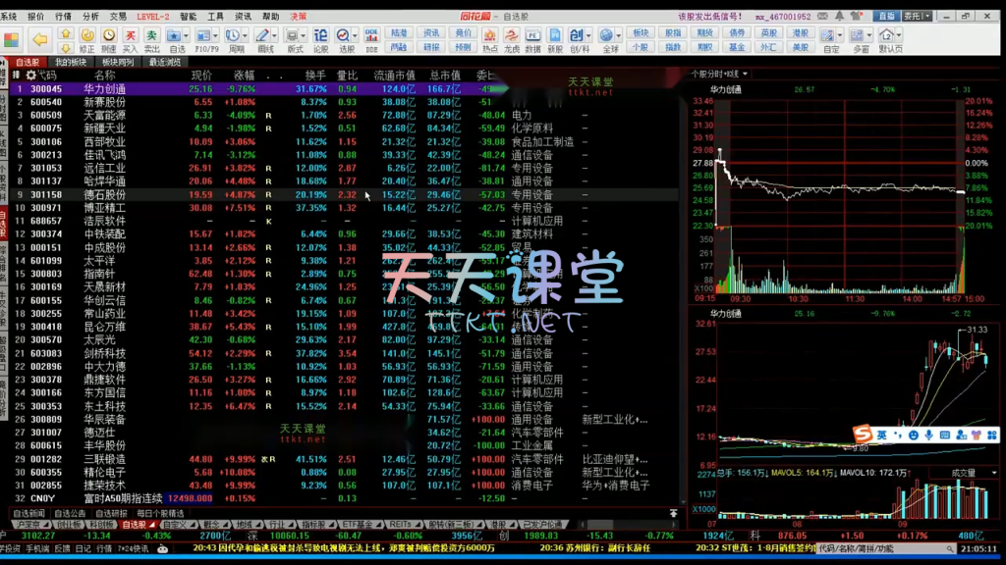Click the 卖出 (sell) toolbar icon
This screenshot has width=1006, height=565.
(152, 39)
